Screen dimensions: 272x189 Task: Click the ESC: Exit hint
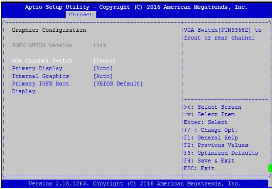coord(199,168)
